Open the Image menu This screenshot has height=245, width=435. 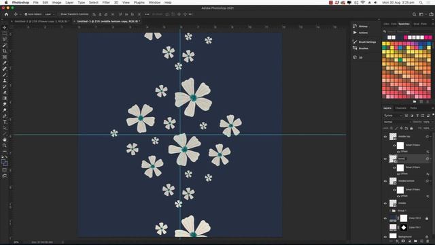(x=56, y=3)
